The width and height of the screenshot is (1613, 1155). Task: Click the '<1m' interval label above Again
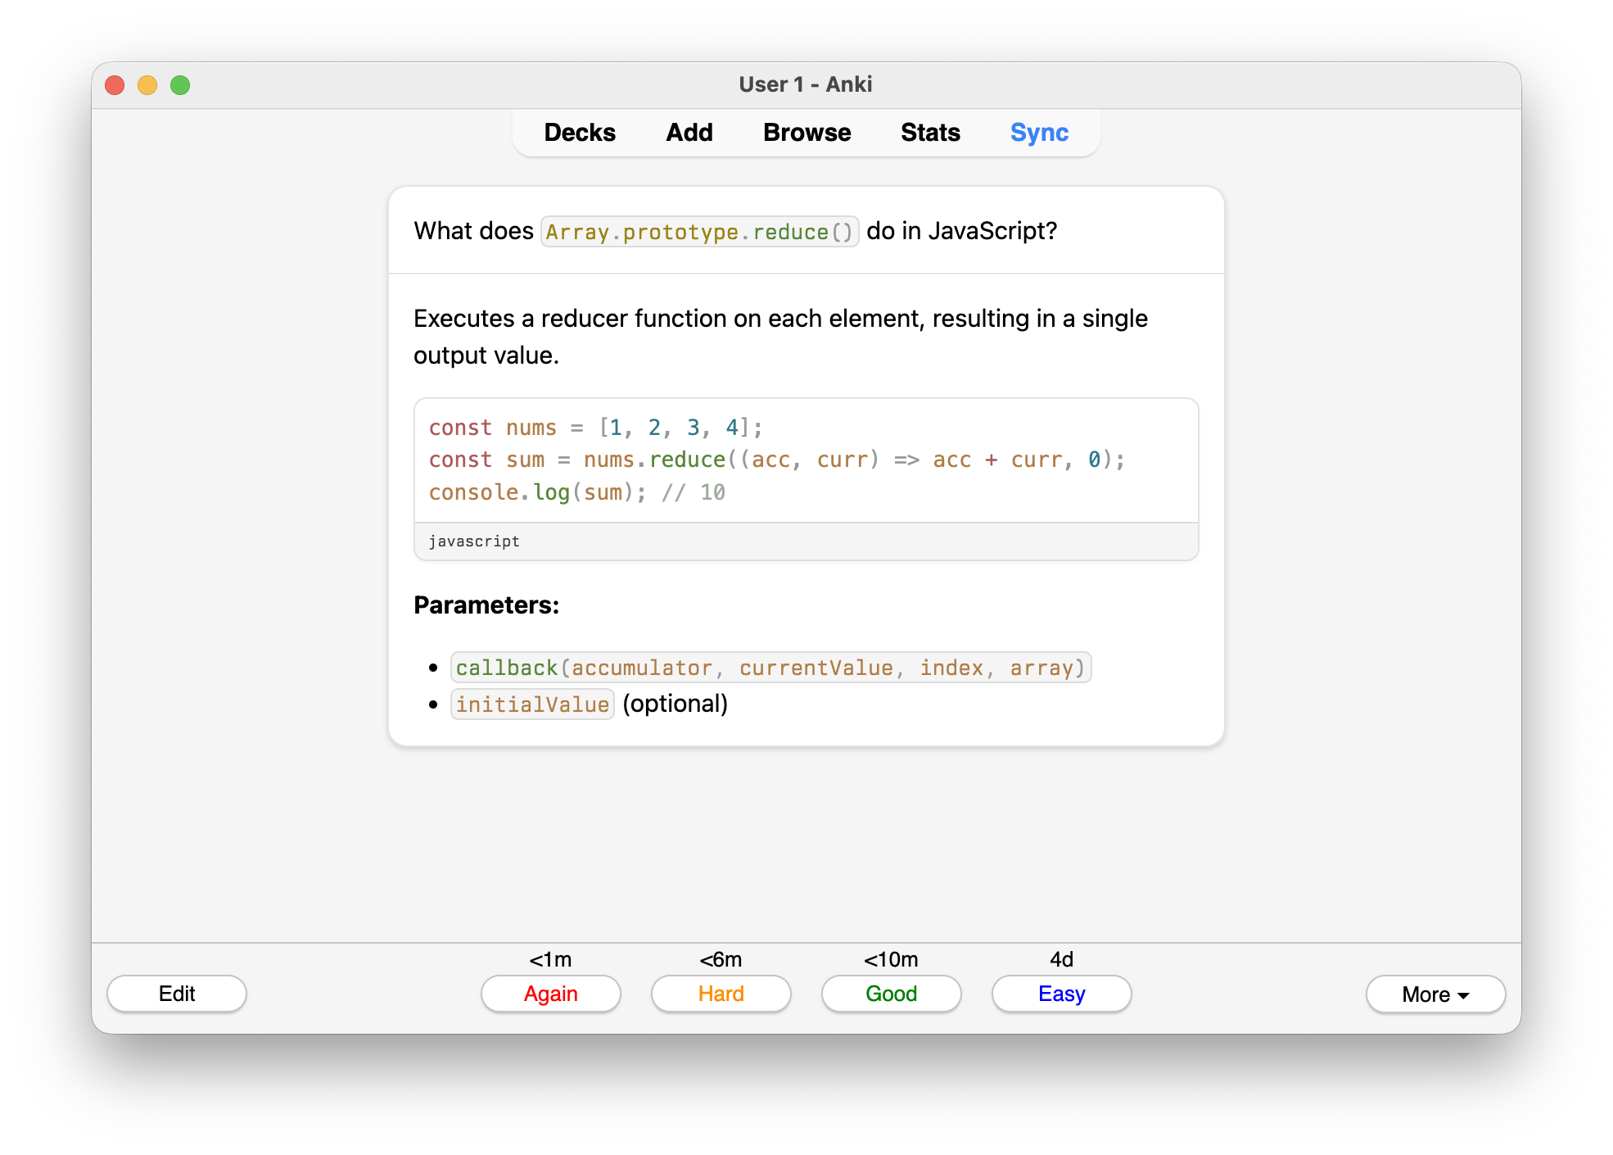[x=551, y=959]
